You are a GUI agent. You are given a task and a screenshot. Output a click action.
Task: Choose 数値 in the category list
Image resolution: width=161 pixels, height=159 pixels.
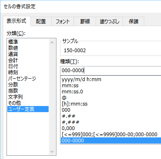pos(28,48)
